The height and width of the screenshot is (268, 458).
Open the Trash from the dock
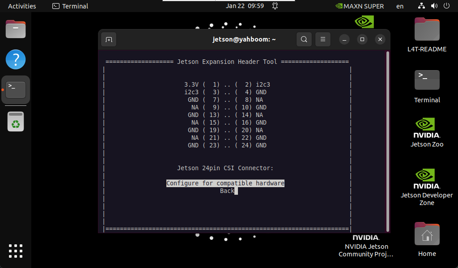pos(16,121)
